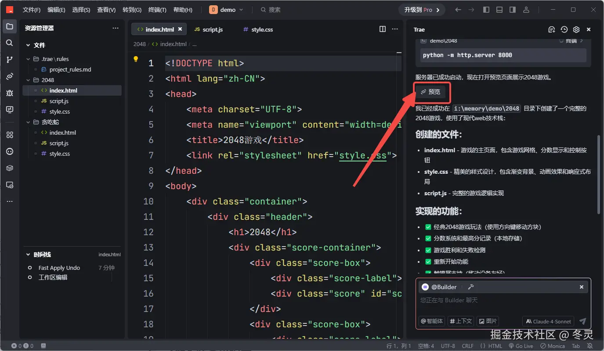This screenshot has height=351, width=604.
Task: Click the more actions ellipsis in activity bar
Action: [9, 201]
